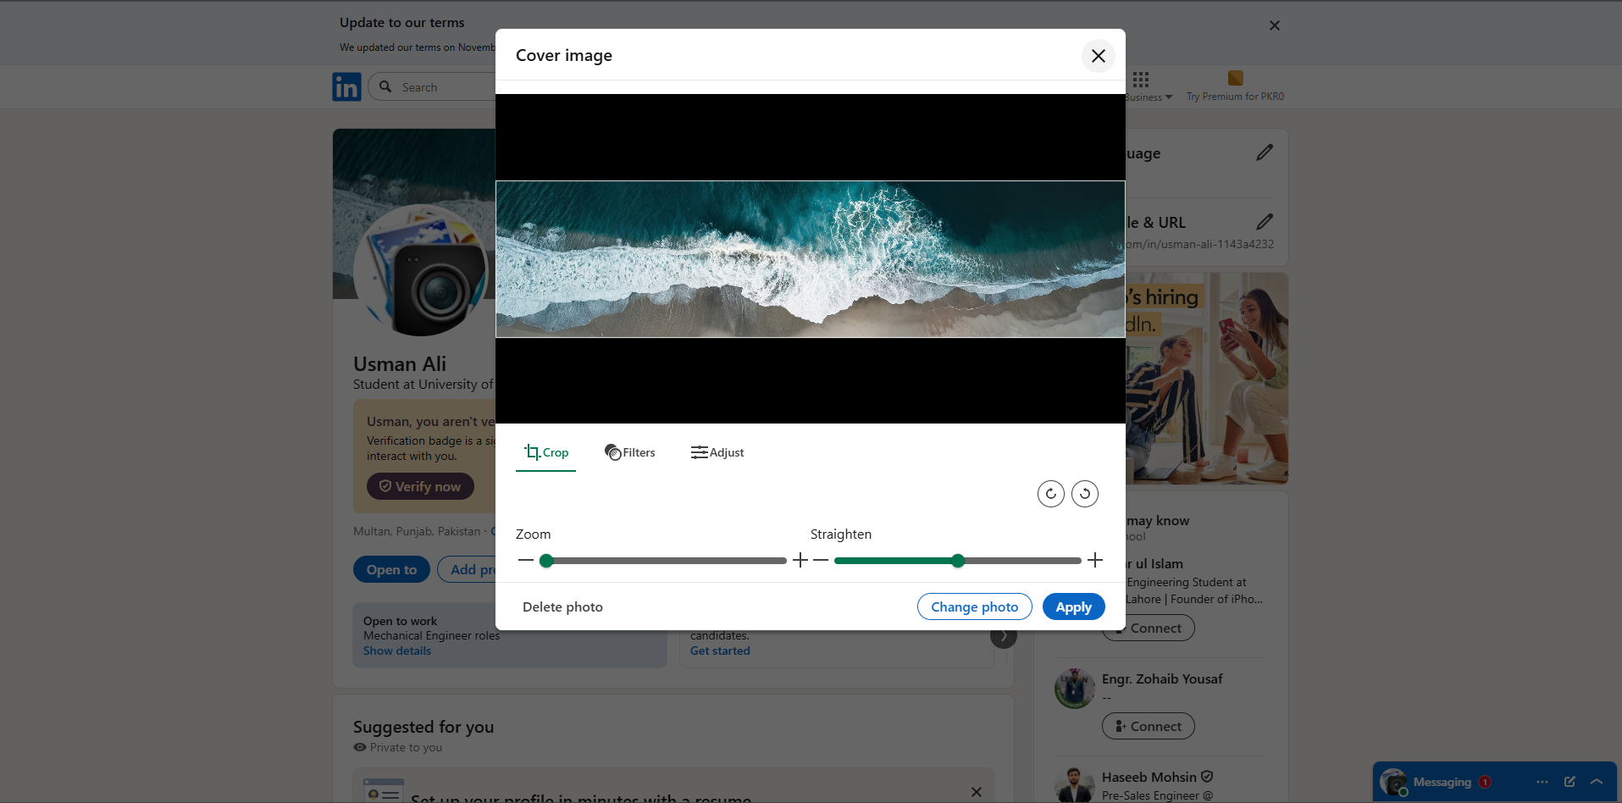The height and width of the screenshot is (803, 1622).
Task: Click the Zoom minus icon
Action: (x=526, y=560)
